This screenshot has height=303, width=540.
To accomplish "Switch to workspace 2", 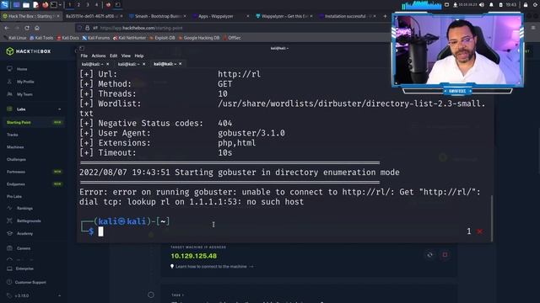I will (78, 5).
